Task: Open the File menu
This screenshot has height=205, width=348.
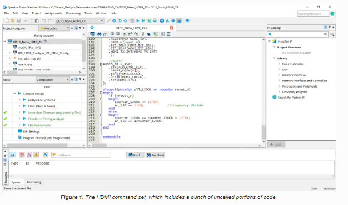Action: tap(7, 13)
